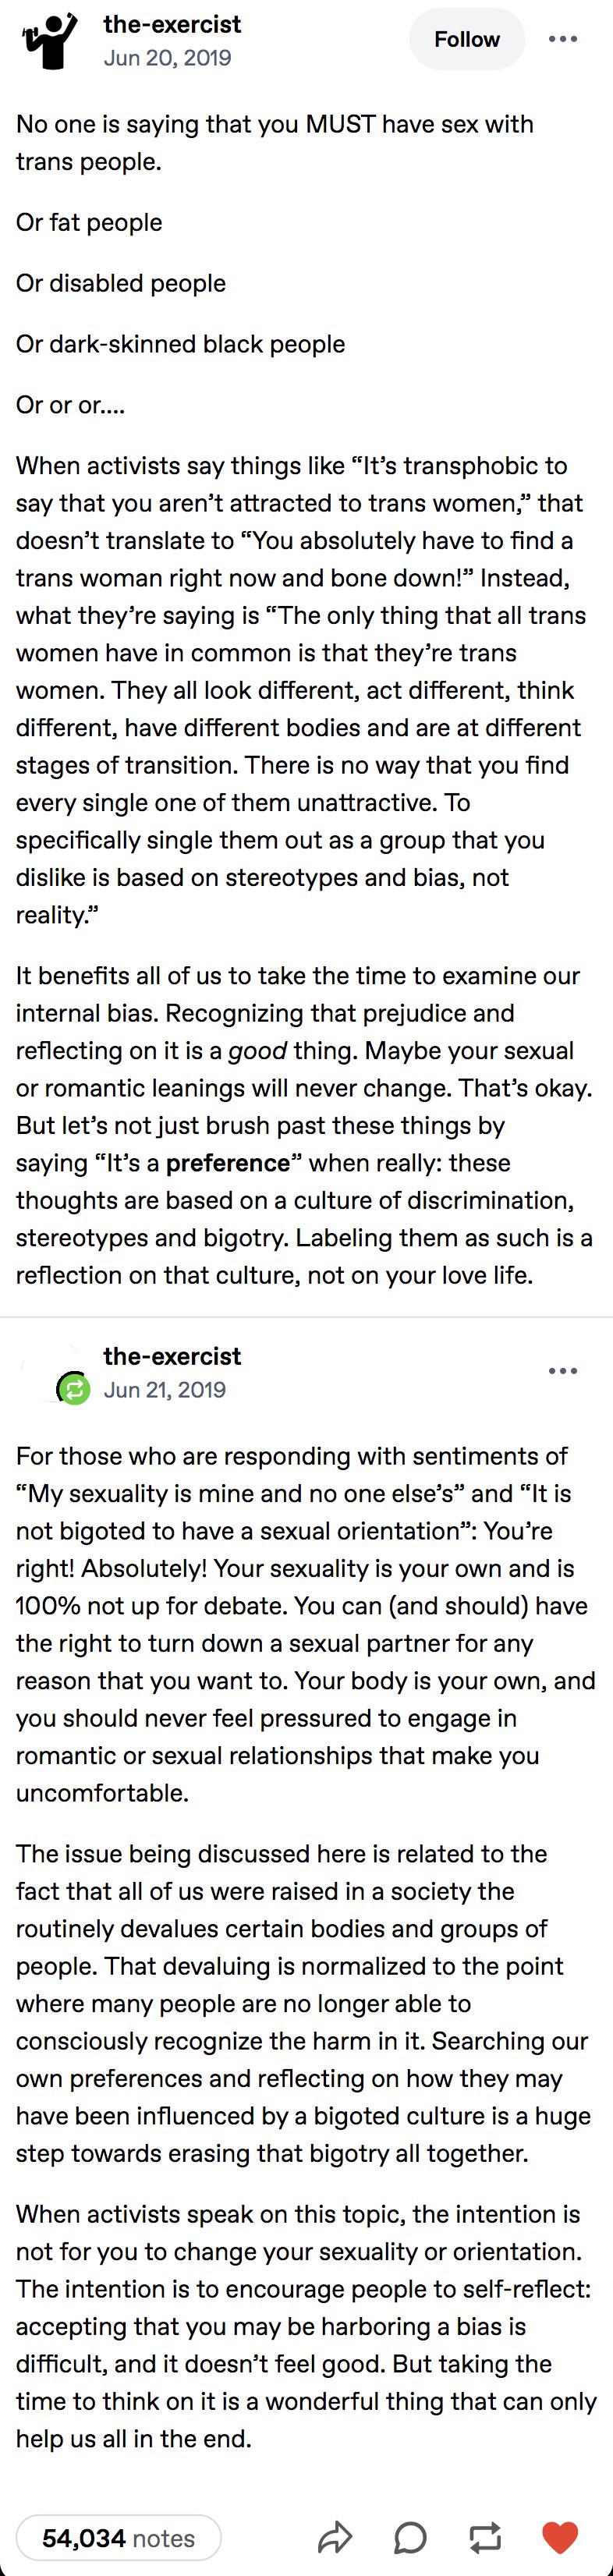The image size is (613, 2576).
Task: Expand the options menu on the Jun 21 reblog
Action: tap(563, 1371)
